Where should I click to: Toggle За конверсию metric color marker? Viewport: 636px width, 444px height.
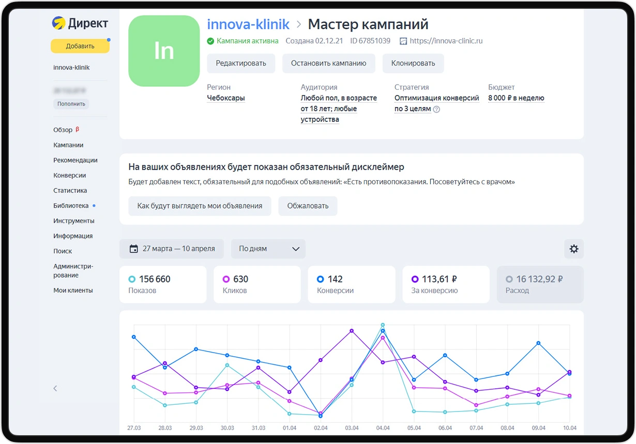click(x=415, y=279)
